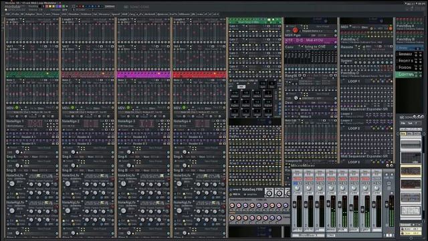The image size is (428, 241).
Task: Open the Length 3 New Preset field
Action: [x=155, y=19]
